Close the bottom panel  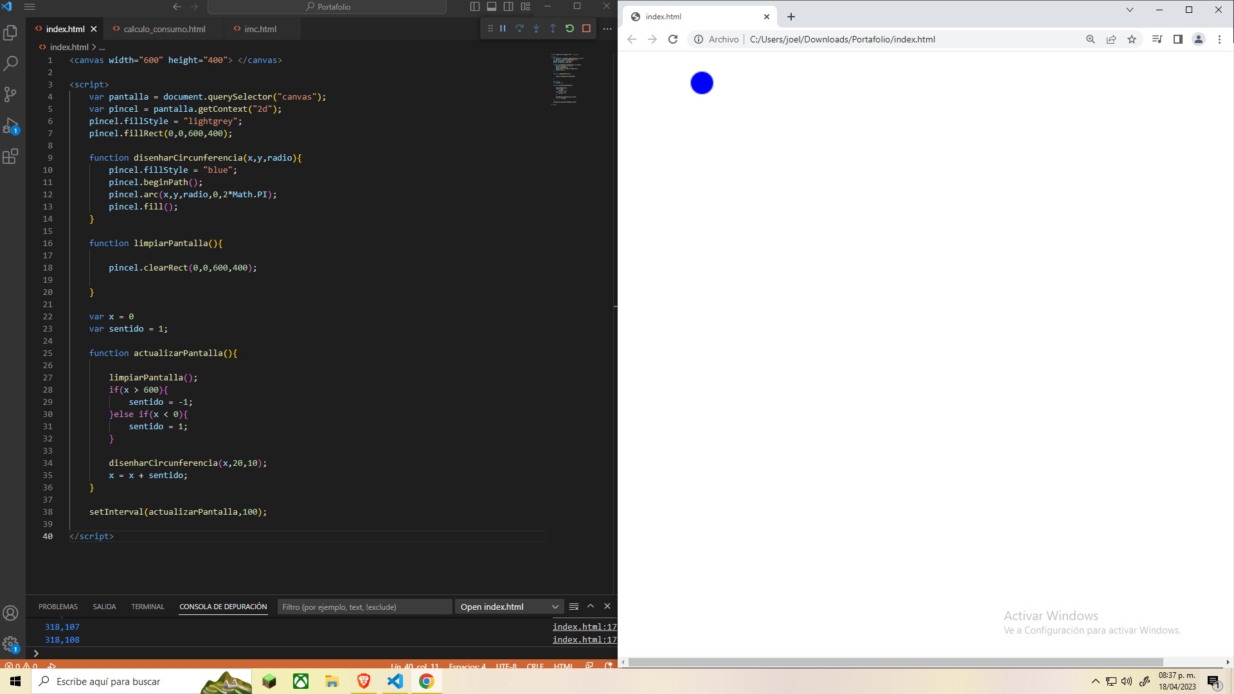607,606
